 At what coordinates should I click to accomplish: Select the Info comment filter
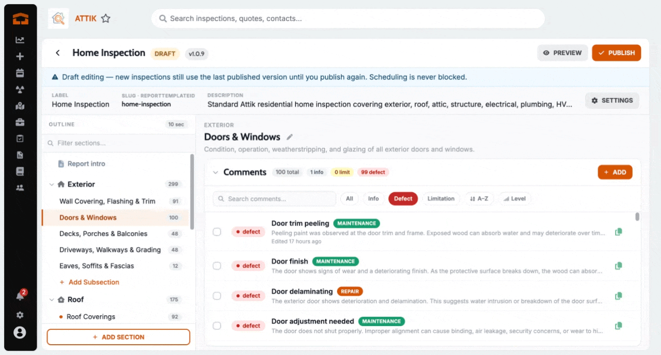click(x=373, y=199)
